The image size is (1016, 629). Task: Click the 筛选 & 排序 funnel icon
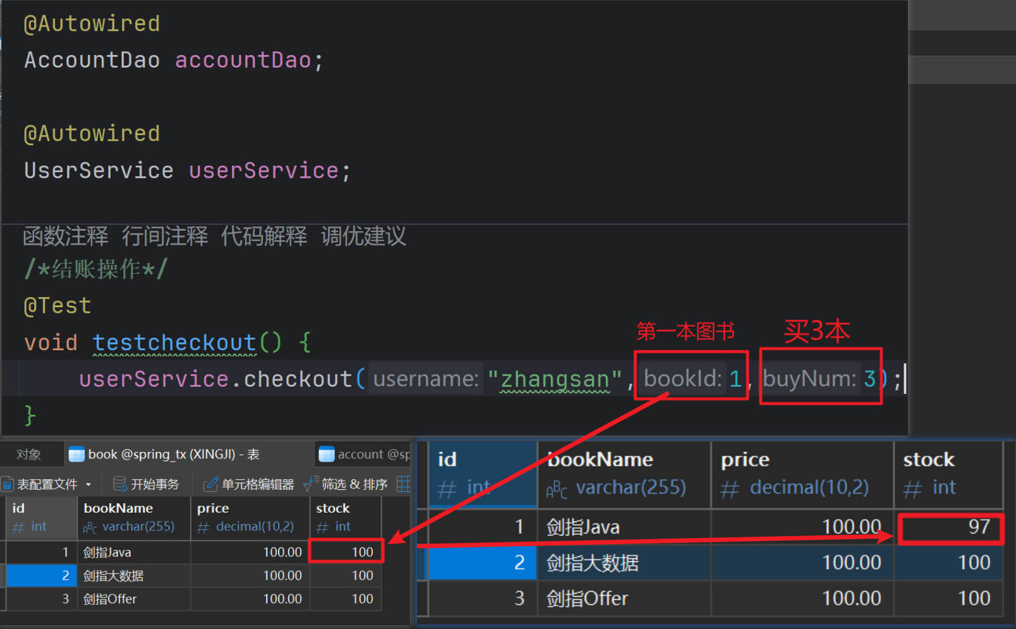click(311, 484)
